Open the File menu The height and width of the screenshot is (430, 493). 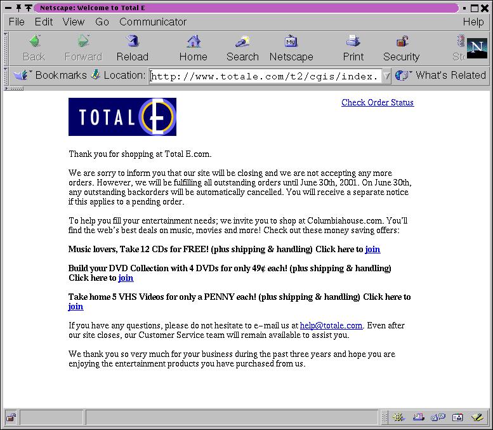16,22
